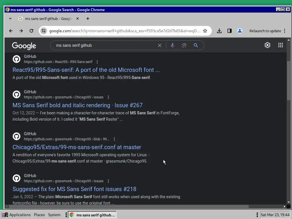This screenshot has height=219, width=292.
Task: Open the Chrome profile avatar
Action: click(240, 31)
